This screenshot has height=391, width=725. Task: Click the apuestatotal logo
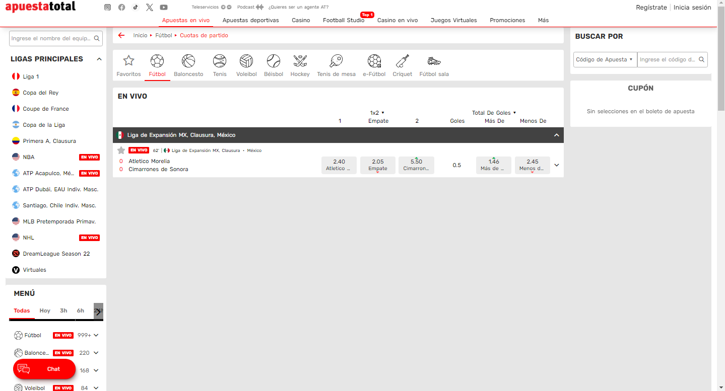(40, 7)
